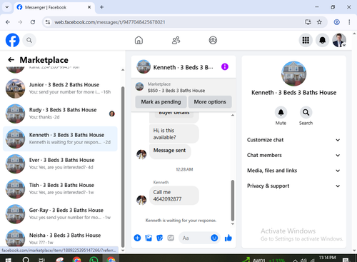Open the tab search dropdown in Chrome
The width and height of the screenshot is (357, 262).
tap(7, 7)
